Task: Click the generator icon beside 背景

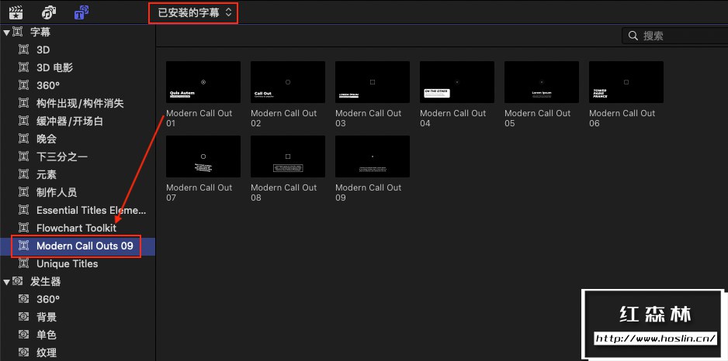Action: [x=23, y=317]
